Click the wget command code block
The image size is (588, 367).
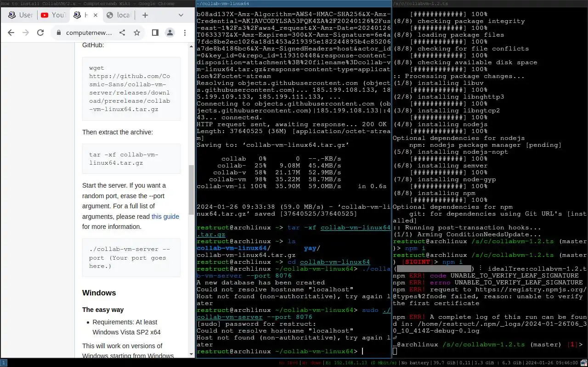pyautogui.click(x=131, y=89)
